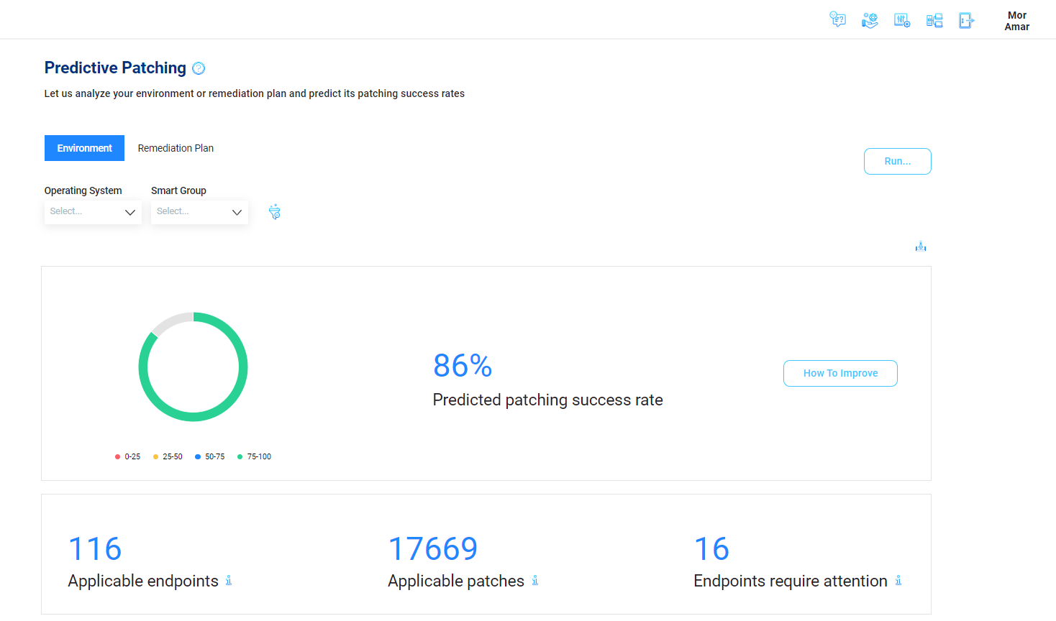Click the info icon beside Applicable patches

click(535, 581)
